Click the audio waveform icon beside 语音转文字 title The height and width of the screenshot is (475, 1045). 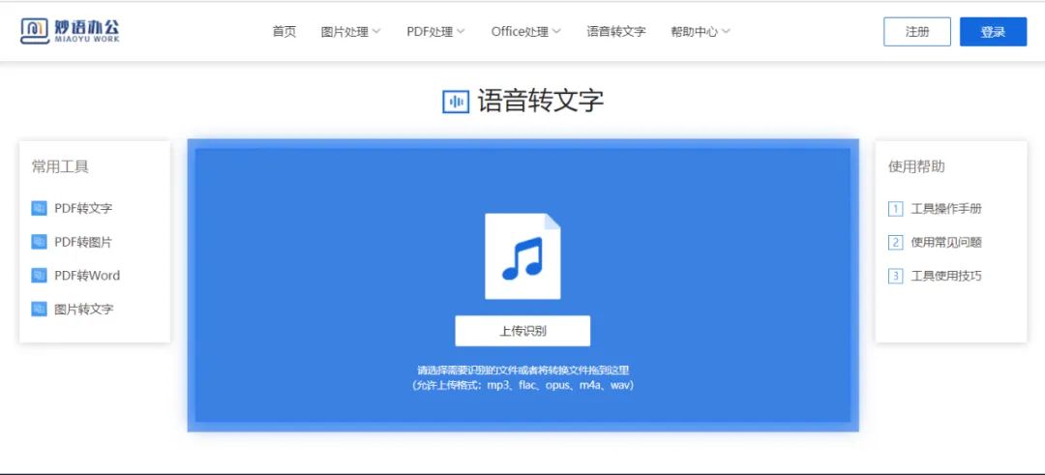pos(456,102)
